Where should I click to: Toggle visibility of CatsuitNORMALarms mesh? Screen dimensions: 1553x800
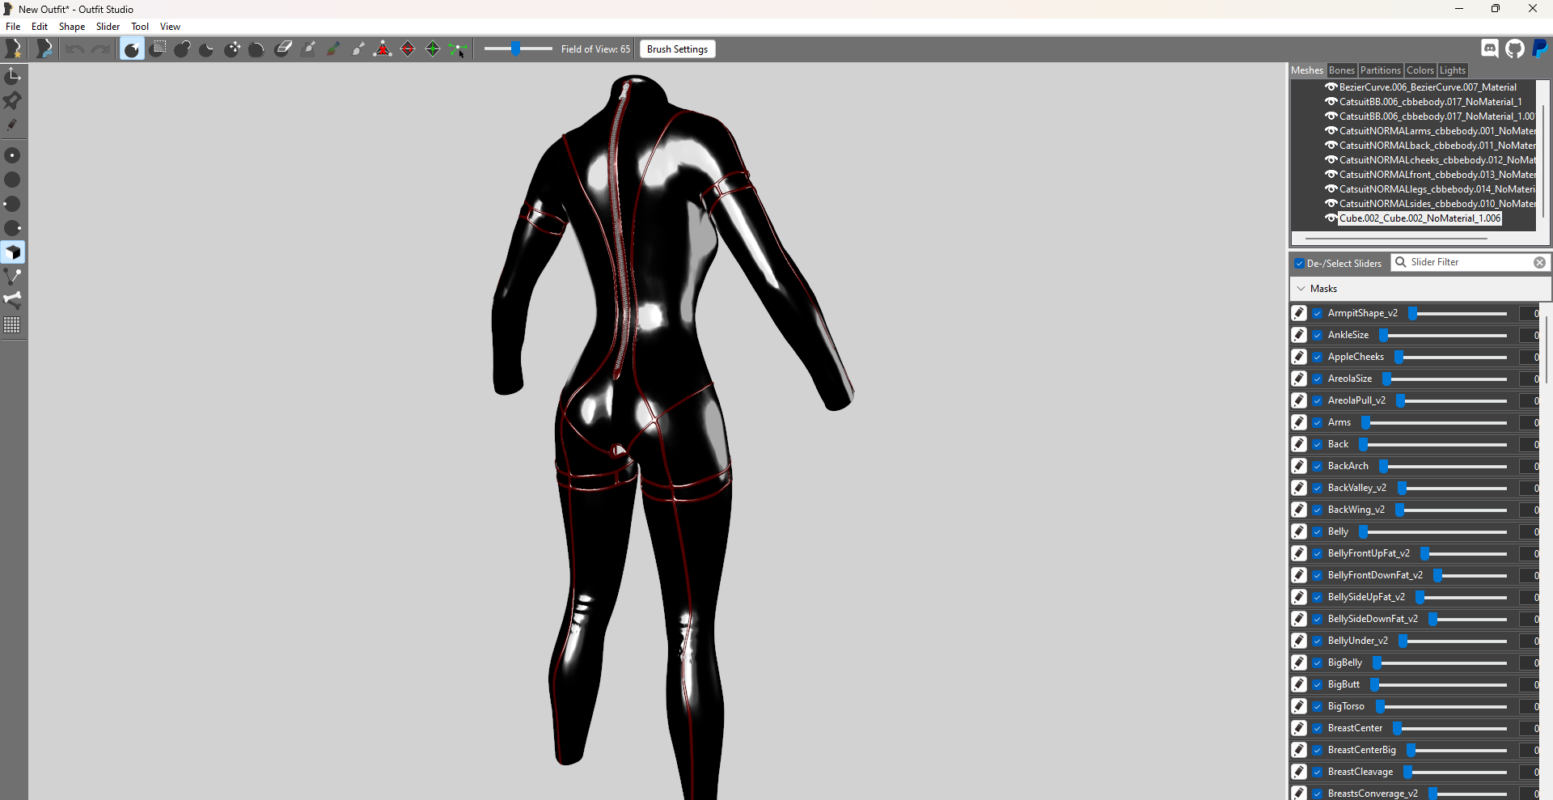click(1331, 131)
